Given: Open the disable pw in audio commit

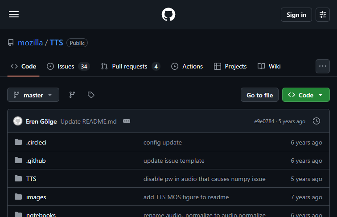Looking at the screenshot, I should click(205, 179).
